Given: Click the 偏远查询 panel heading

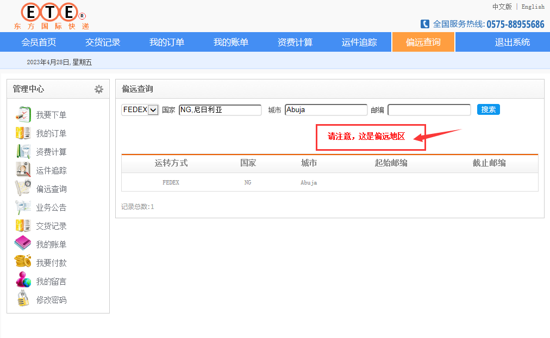Looking at the screenshot, I should click(137, 89).
